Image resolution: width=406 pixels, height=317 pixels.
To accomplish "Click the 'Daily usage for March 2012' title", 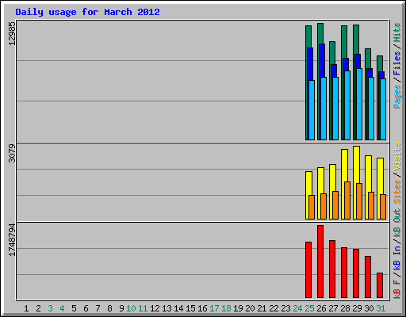I will (x=87, y=12).
